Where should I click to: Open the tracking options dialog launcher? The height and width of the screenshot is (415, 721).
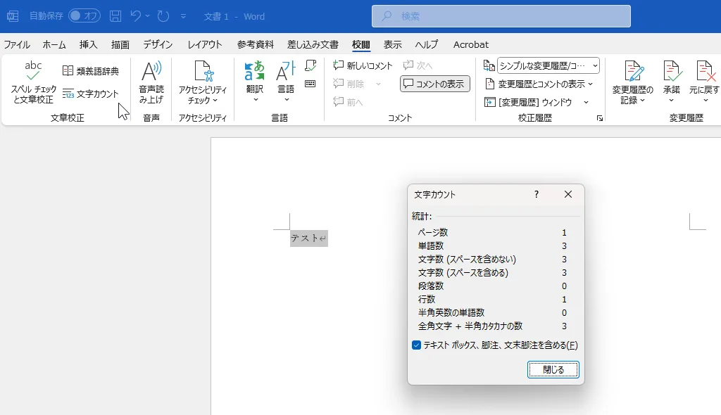[600, 118]
